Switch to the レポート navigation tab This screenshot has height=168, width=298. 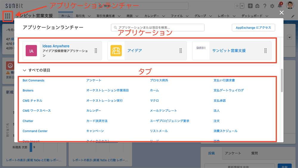224,16
